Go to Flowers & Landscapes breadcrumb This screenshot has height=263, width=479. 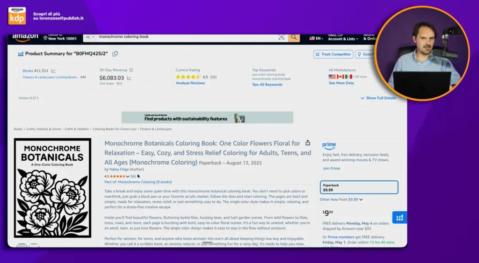pos(156,129)
